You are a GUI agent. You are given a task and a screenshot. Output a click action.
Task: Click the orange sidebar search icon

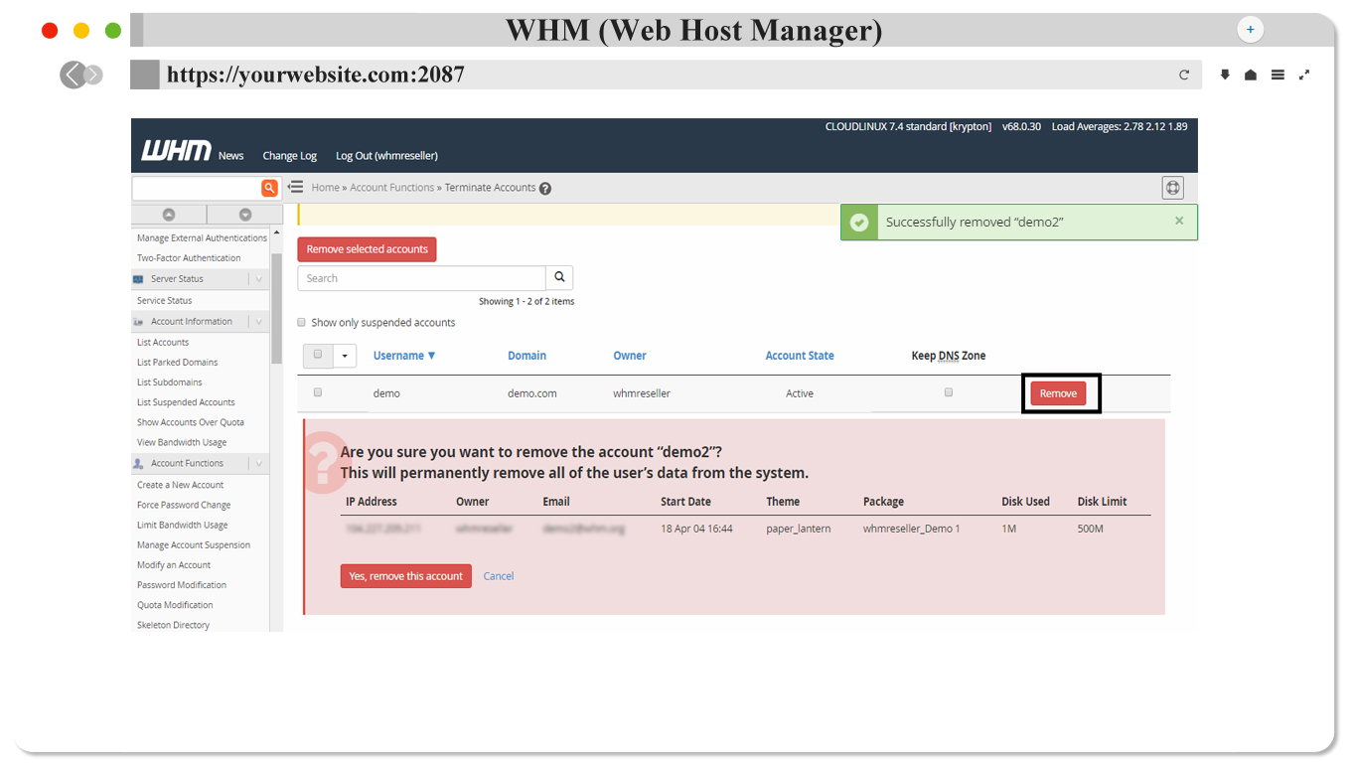269,188
